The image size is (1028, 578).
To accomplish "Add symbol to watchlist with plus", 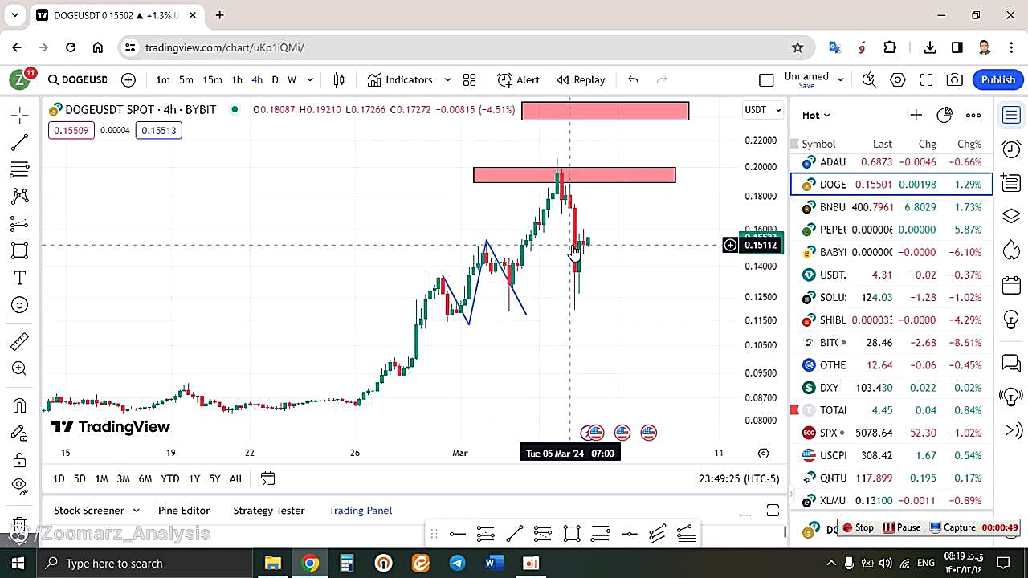I will 916,115.
